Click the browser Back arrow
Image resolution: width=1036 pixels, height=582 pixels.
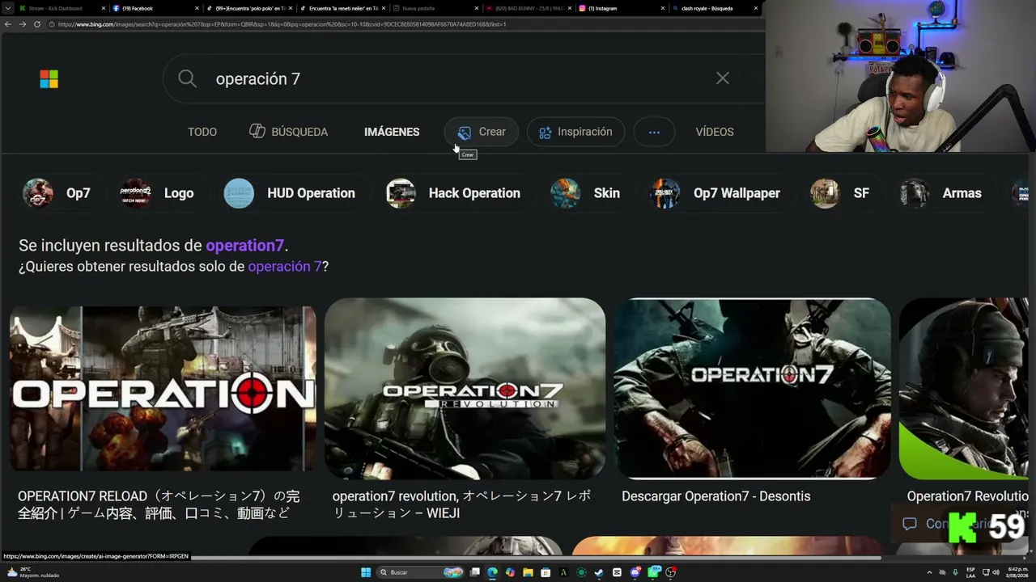pos(8,24)
